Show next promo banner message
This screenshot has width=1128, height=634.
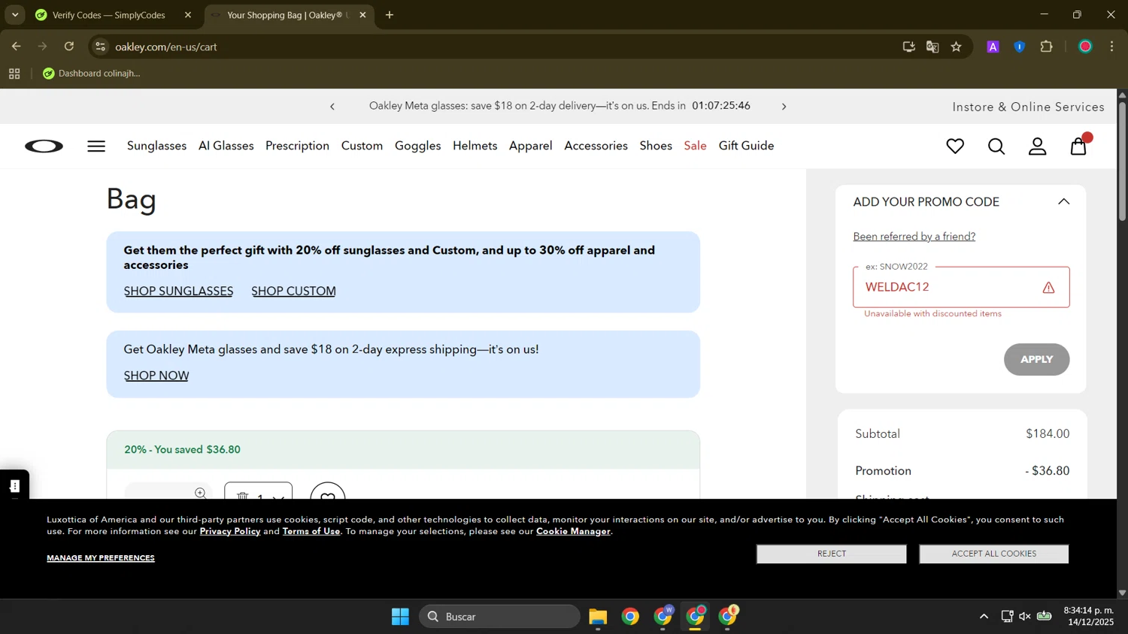(784, 107)
